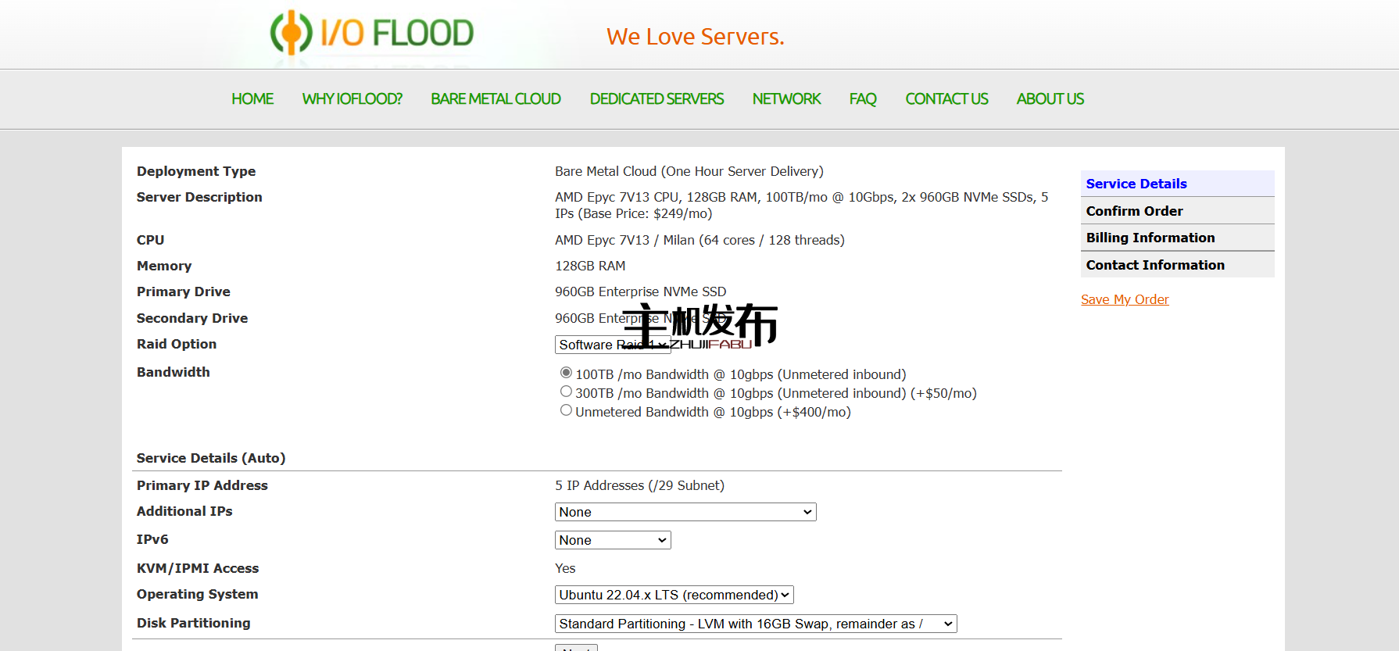Image resolution: width=1399 pixels, height=651 pixels.
Task: Go to ABOUT US
Action: click(1050, 99)
